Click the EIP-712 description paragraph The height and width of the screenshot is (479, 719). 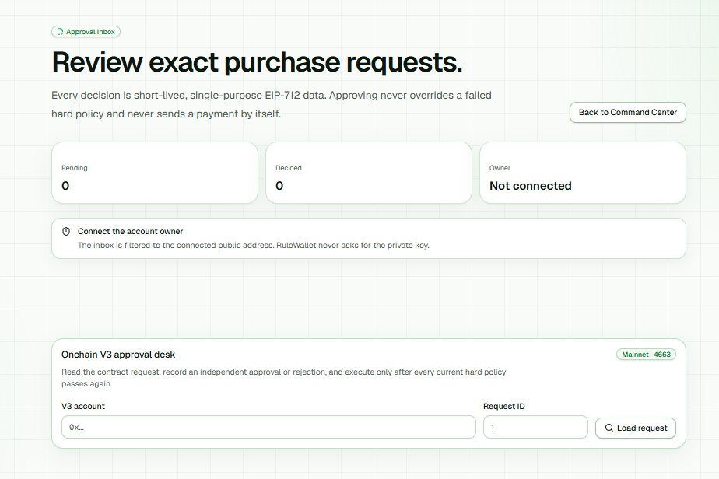[x=272, y=104]
